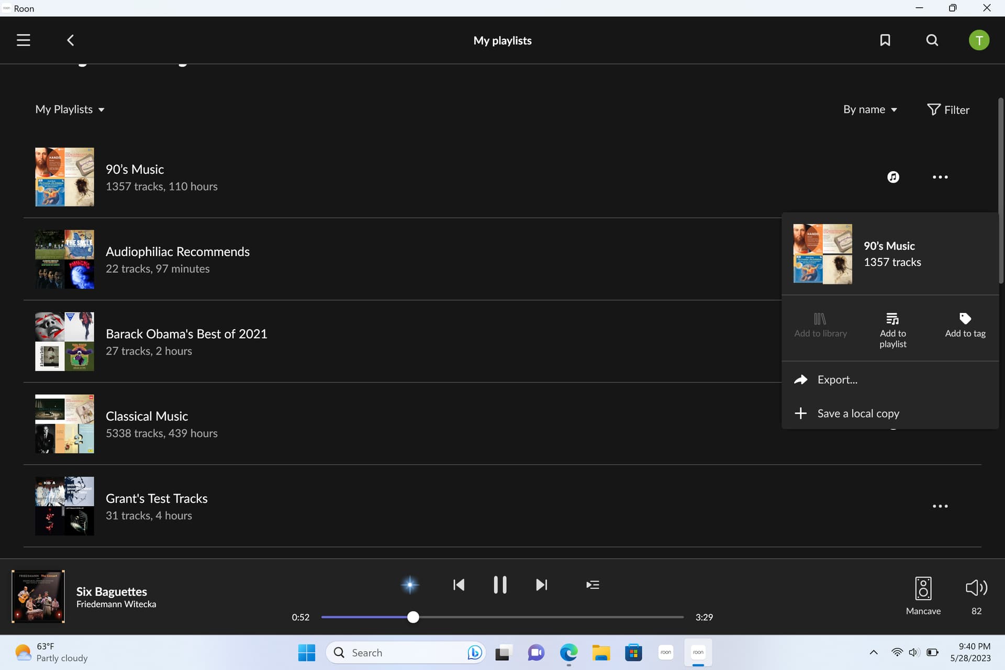Select Save a local copy
Image resolution: width=1005 pixels, height=670 pixels.
click(x=858, y=414)
